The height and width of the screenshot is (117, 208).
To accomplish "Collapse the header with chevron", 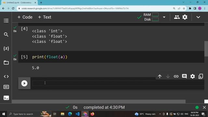I will pyautogui.click(x=198, y=17).
